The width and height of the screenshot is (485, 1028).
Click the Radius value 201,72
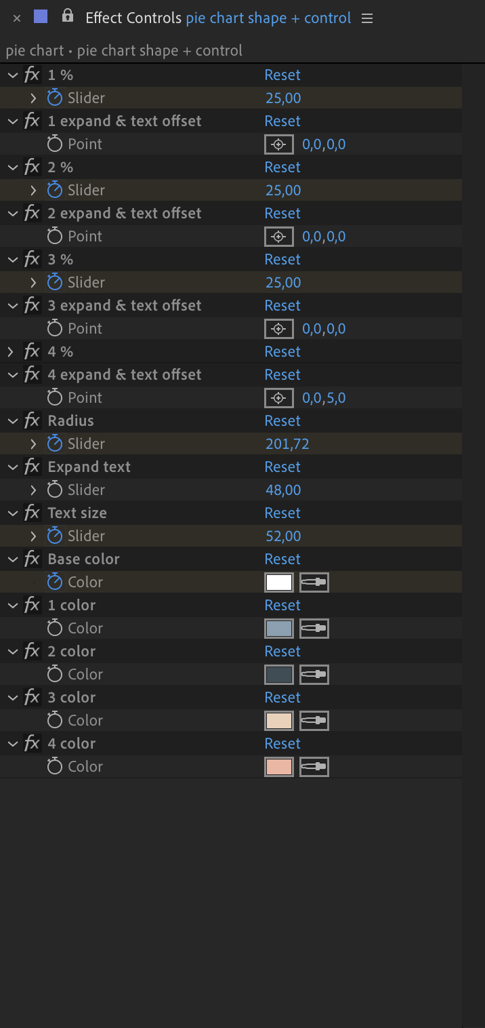pyautogui.click(x=287, y=443)
